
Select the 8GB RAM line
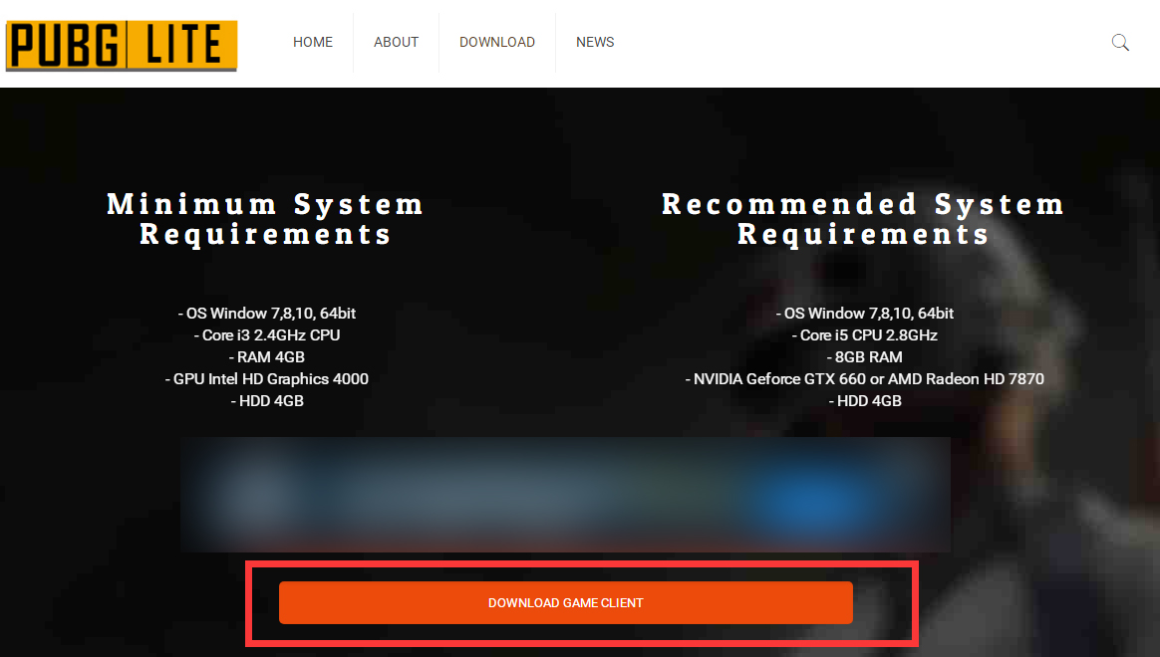point(865,357)
